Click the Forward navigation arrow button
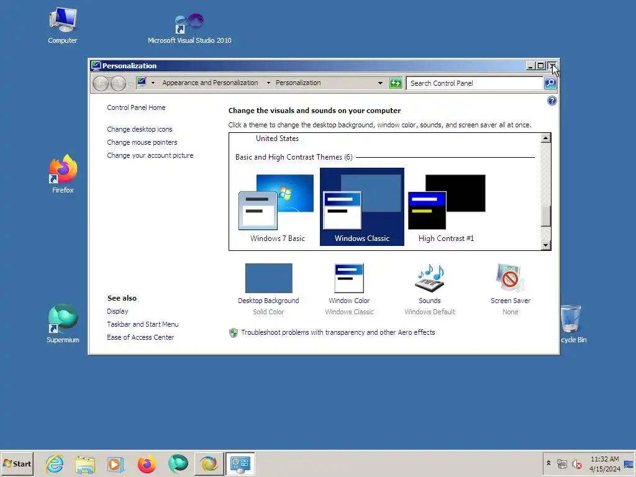636x477 pixels. pos(118,84)
